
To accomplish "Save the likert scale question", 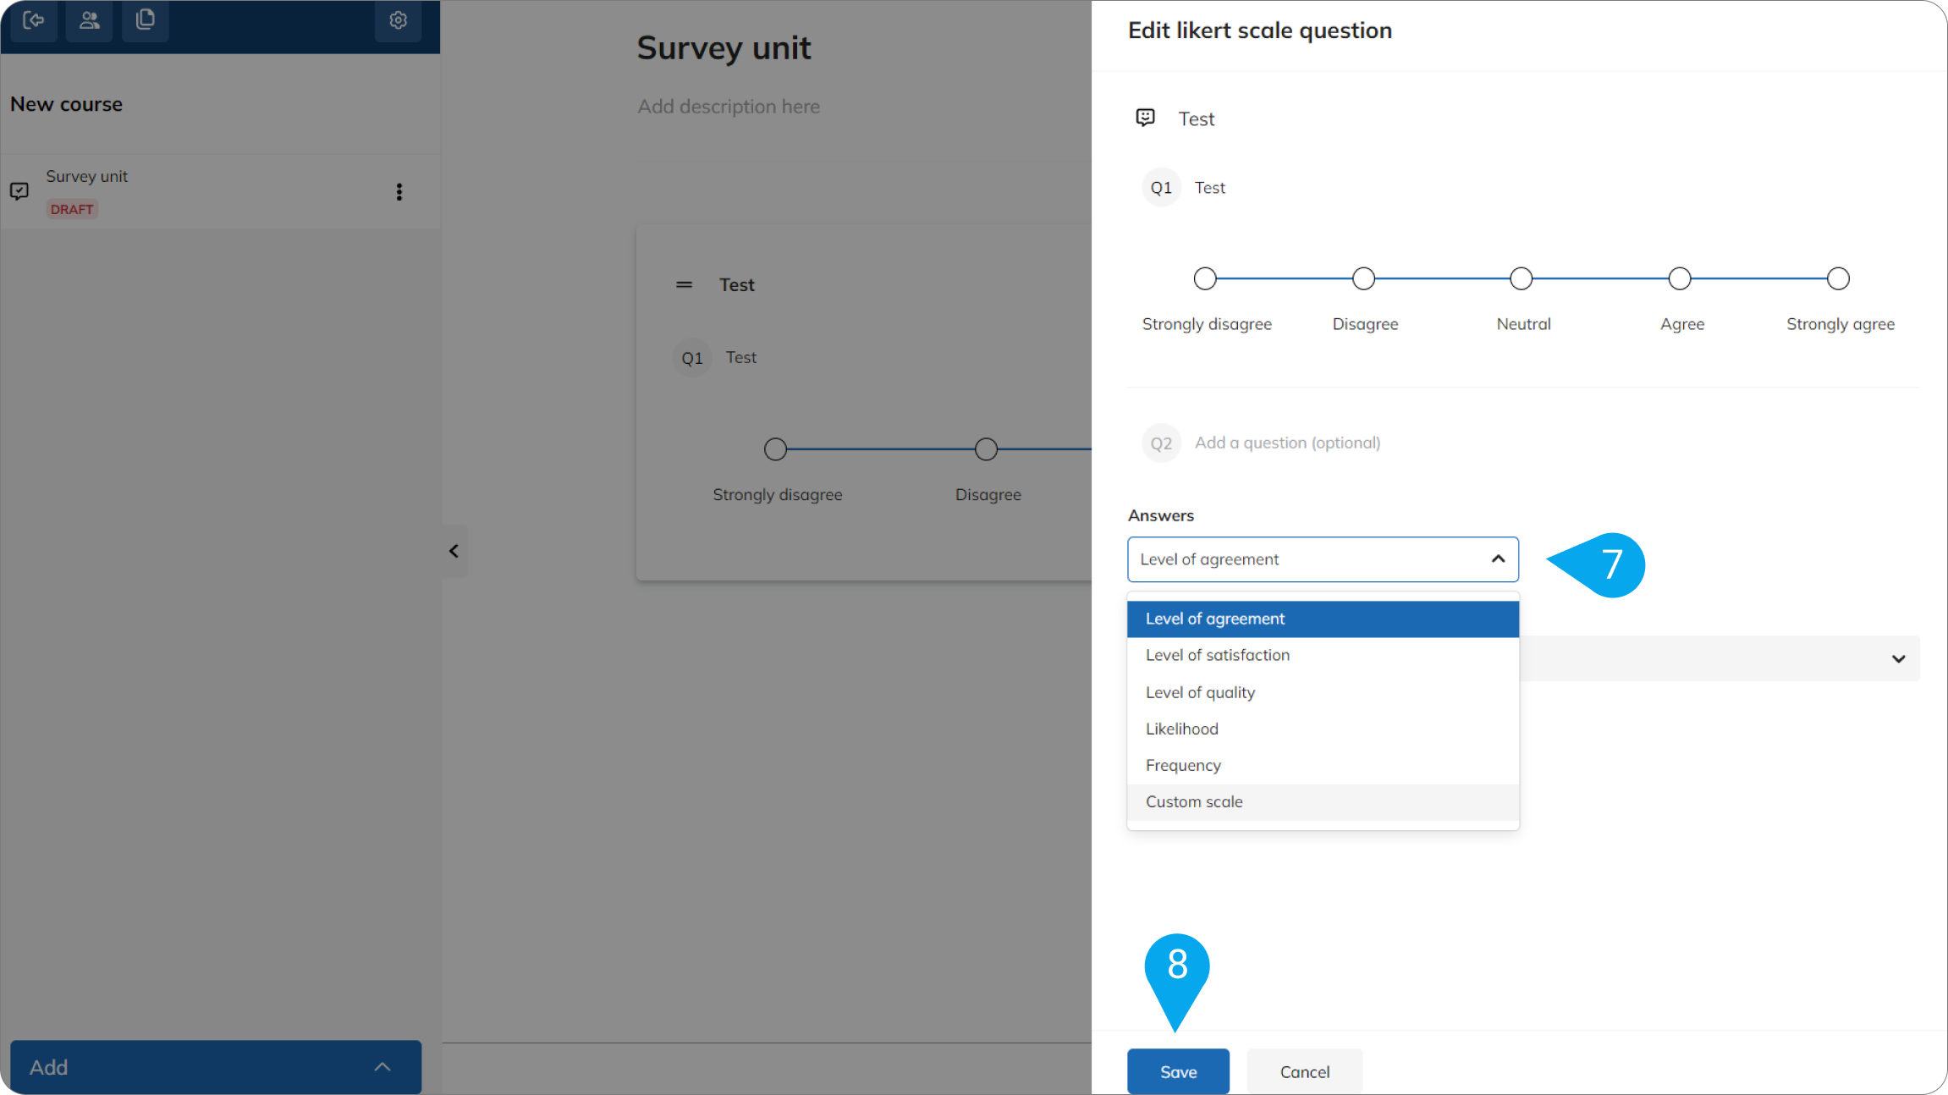I will click(x=1178, y=1071).
